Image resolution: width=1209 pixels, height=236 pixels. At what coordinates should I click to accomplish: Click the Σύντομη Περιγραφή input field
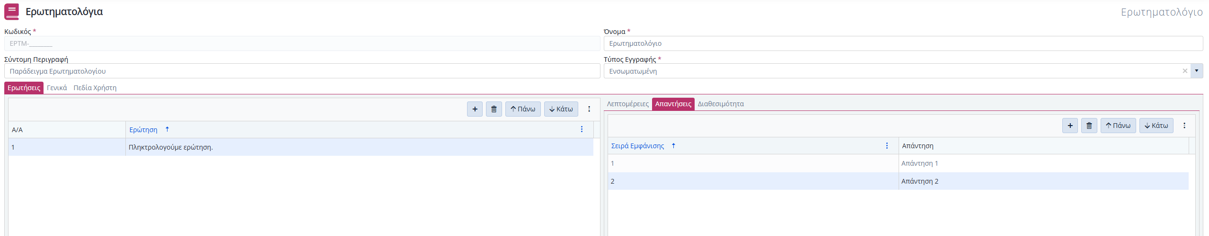point(302,71)
